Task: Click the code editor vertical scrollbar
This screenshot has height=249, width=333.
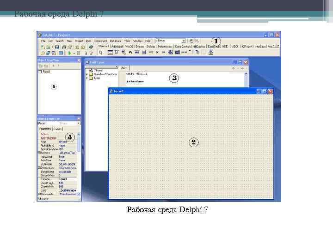Action: click(246, 80)
